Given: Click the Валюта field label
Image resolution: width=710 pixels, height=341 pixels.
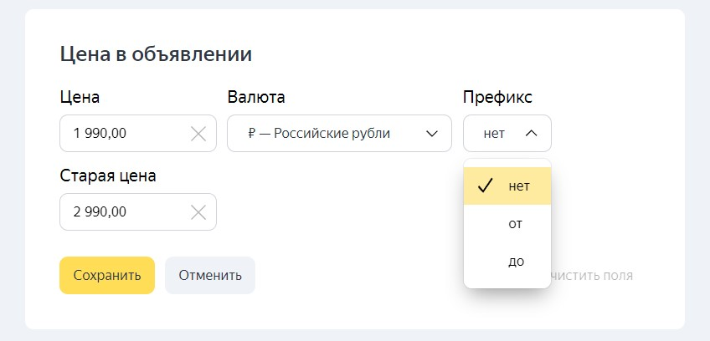Looking at the screenshot, I should point(256,97).
